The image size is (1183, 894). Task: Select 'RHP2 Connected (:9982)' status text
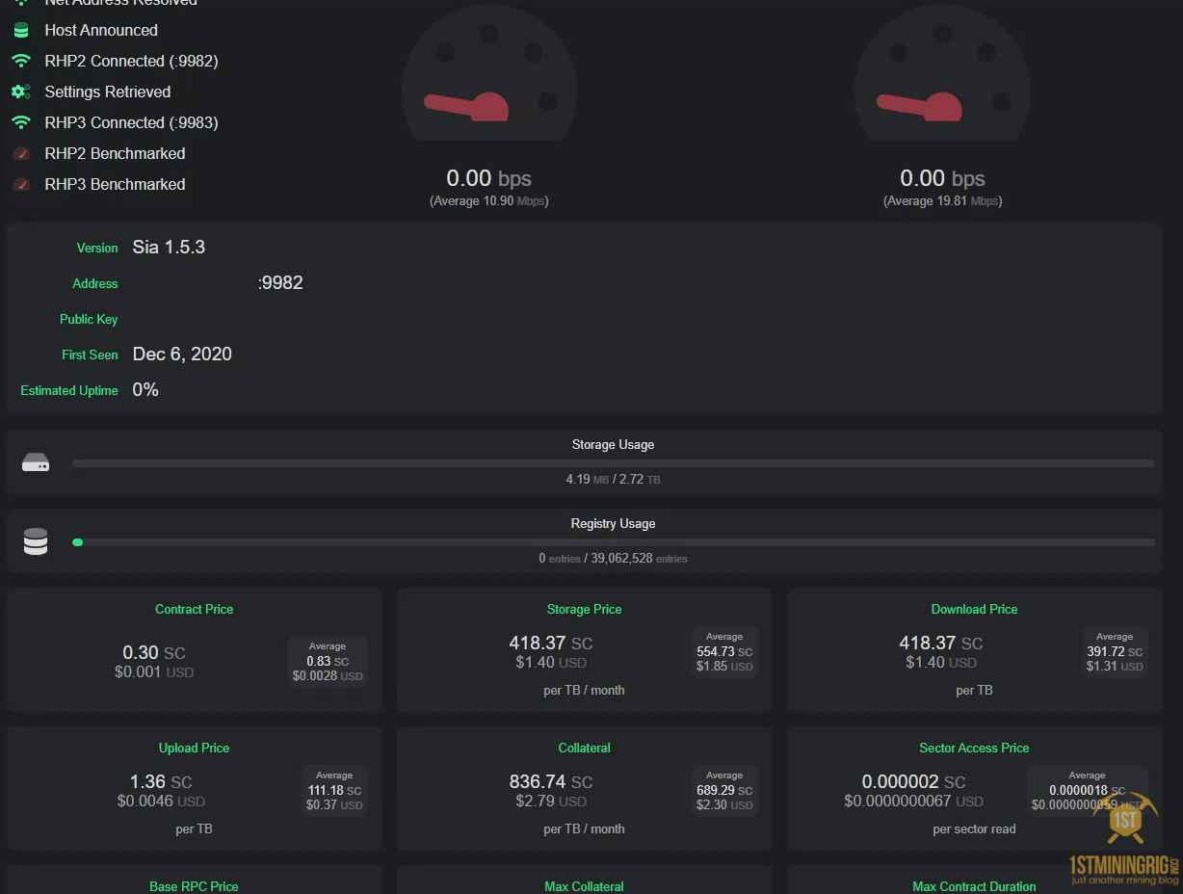click(131, 61)
